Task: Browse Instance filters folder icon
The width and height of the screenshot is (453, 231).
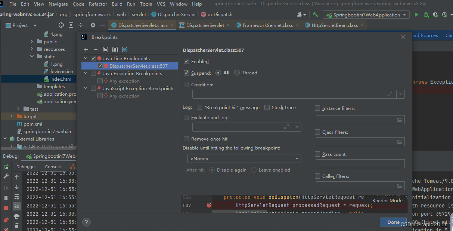Action: click(400, 120)
